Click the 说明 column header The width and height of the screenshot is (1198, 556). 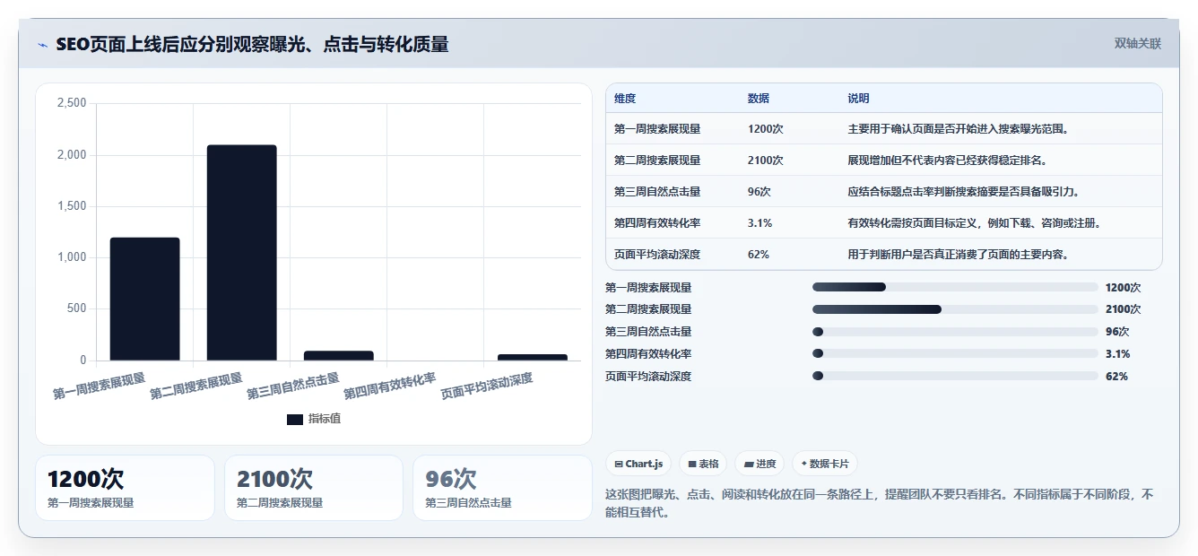(858, 99)
